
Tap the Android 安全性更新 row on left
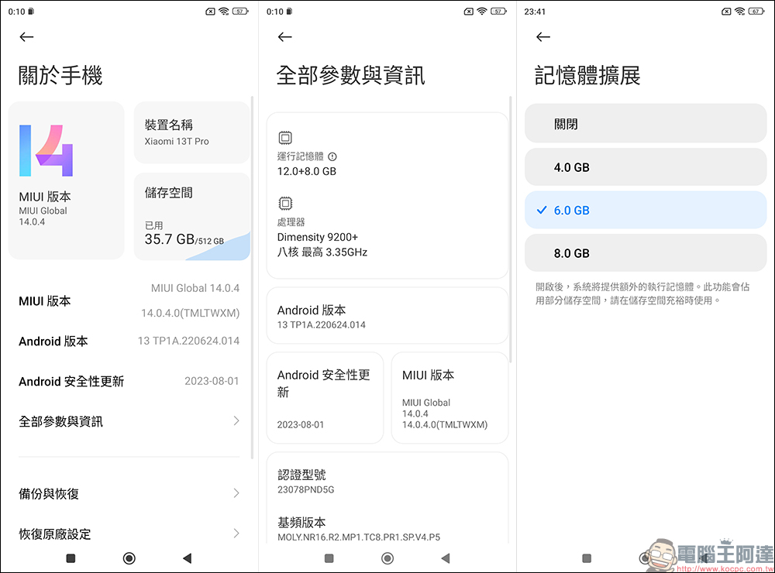(129, 381)
